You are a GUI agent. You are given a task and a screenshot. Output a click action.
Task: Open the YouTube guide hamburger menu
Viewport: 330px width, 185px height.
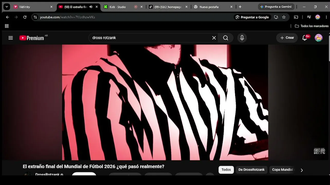[x=11, y=38]
